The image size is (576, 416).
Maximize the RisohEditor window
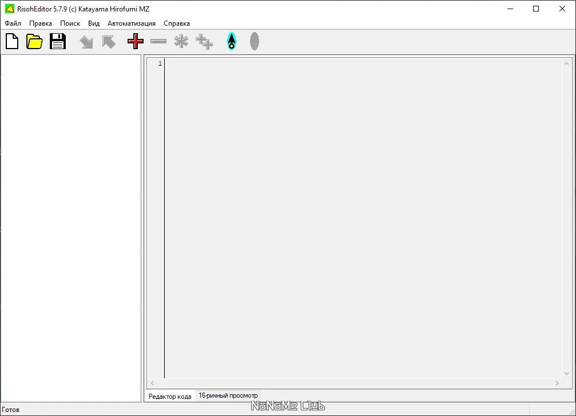click(x=536, y=9)
